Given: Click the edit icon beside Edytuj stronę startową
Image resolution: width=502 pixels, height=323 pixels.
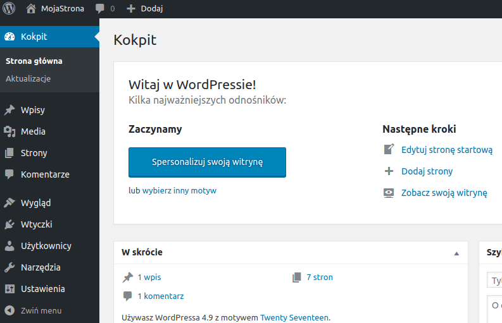Looking at the screenshot, I should (x=389, y=149).
